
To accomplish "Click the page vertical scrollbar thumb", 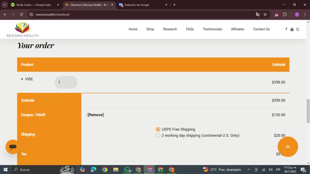I will [x=308, y=111].
